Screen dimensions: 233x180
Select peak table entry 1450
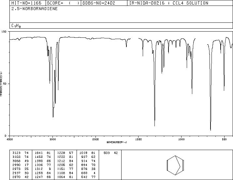click(x=39, y=157)
